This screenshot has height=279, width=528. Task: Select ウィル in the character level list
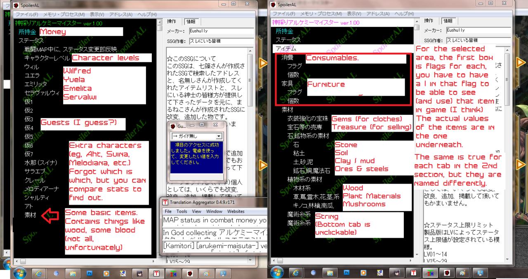pyautogui.click(x=32, y=67)
